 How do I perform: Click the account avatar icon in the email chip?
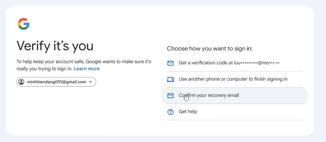tap(21, 82)
